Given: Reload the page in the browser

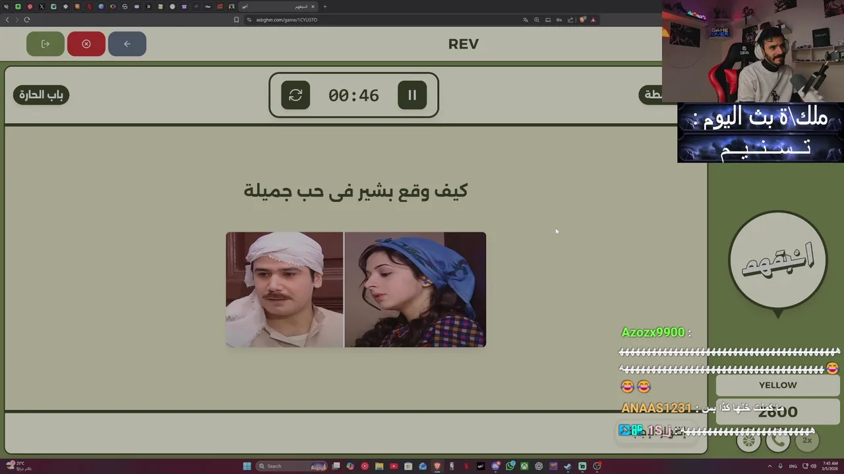Looking at the screenshot, I should [27, 20].
